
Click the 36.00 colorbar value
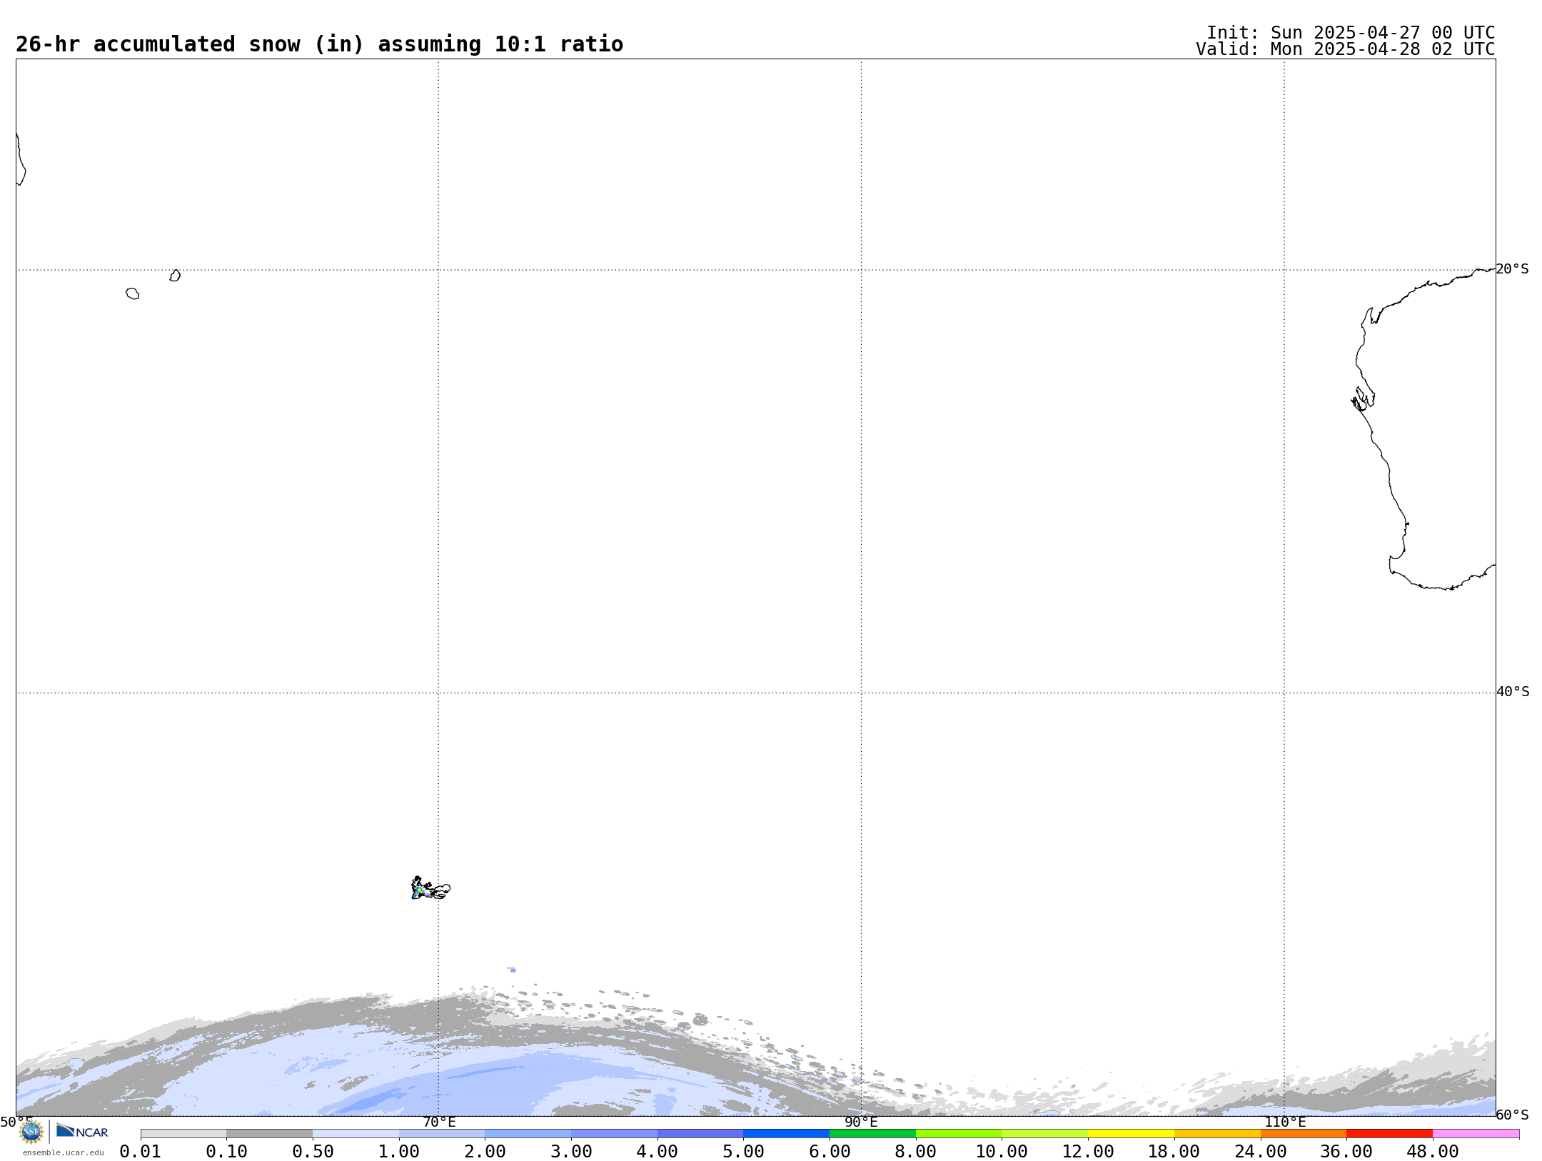1346,1151
